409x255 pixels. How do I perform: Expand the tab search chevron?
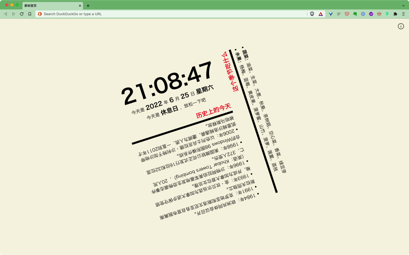coord(403,6)
